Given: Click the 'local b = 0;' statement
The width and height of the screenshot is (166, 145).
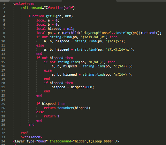Looking at the screenshot, I should (48, 25).
